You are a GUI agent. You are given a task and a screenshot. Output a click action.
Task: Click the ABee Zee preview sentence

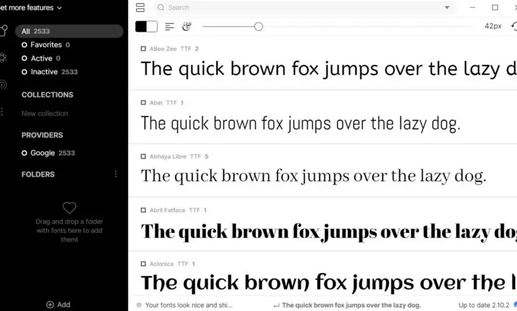[329, 69]
